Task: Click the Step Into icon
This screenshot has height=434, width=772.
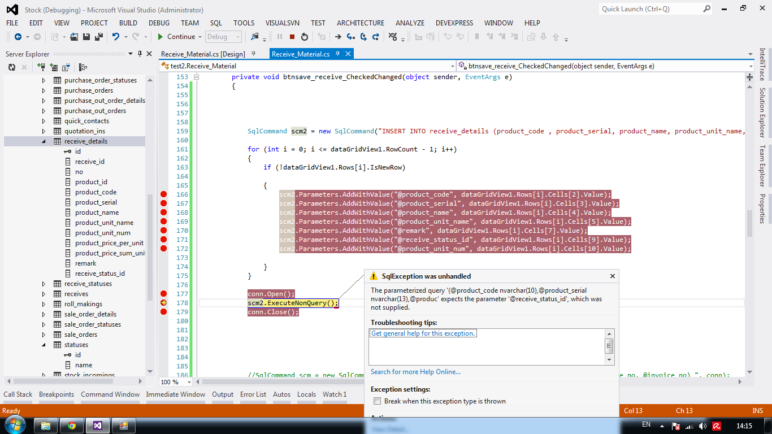Action: [x=350, y=37]
